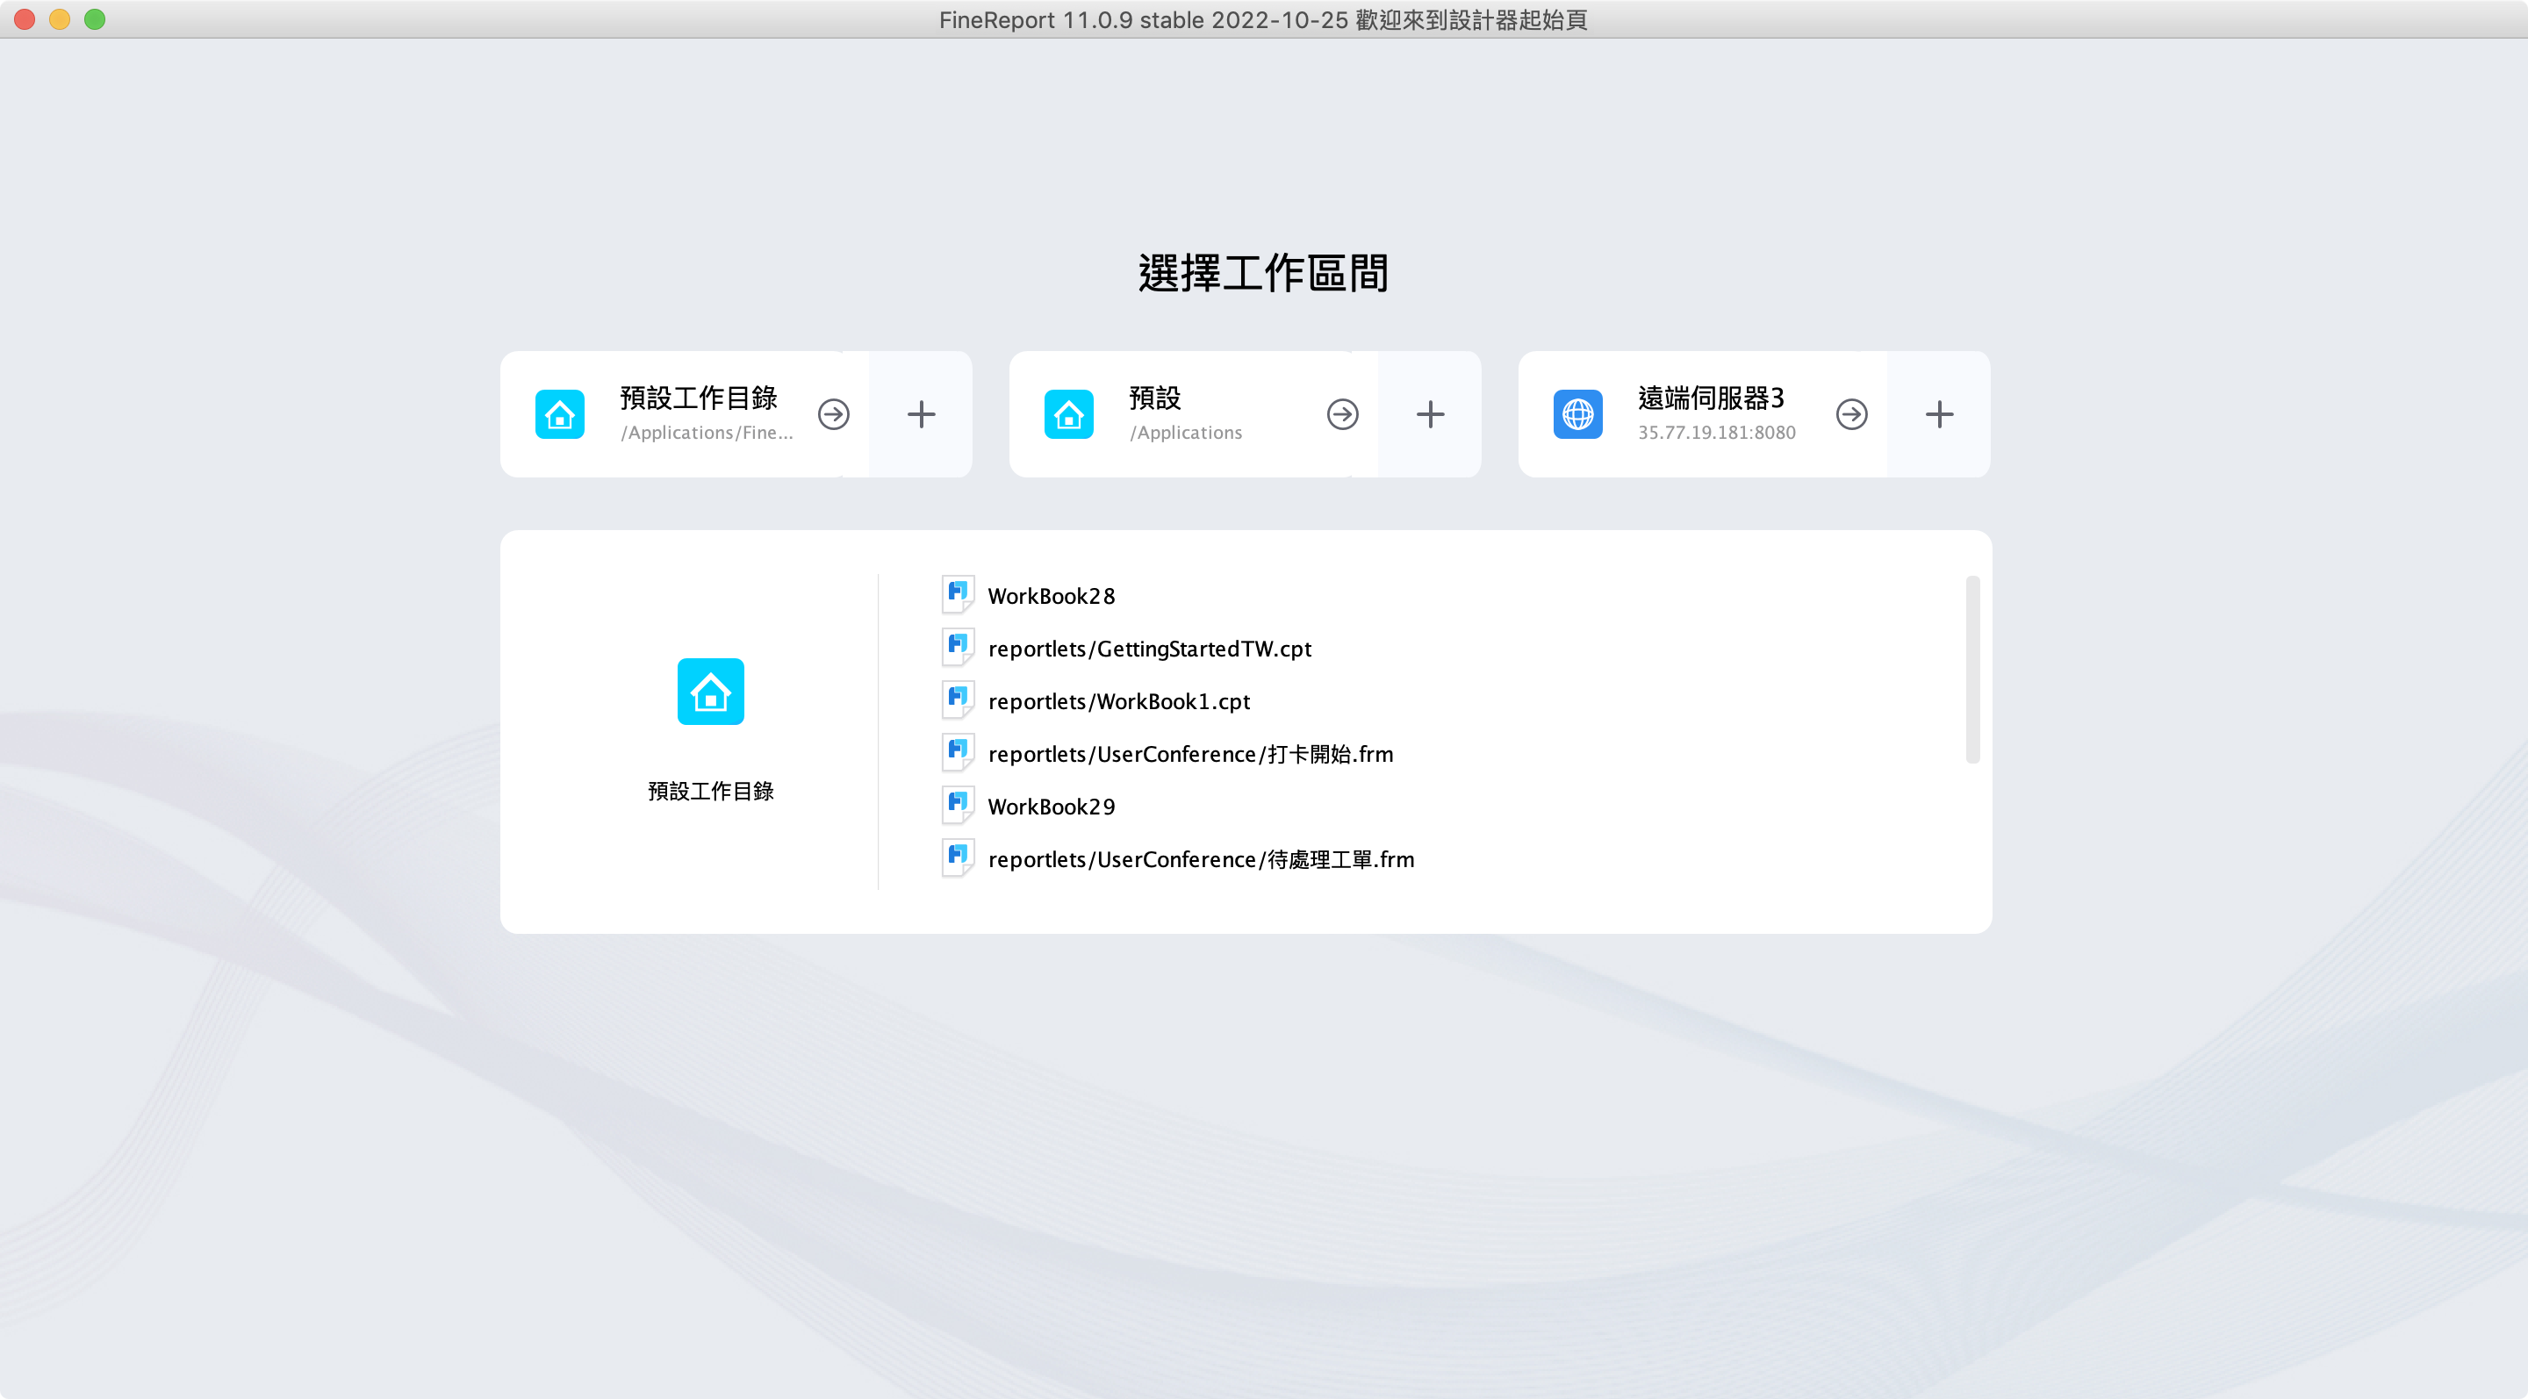Click large home icon in recent files panel

(x=710, y=692)
